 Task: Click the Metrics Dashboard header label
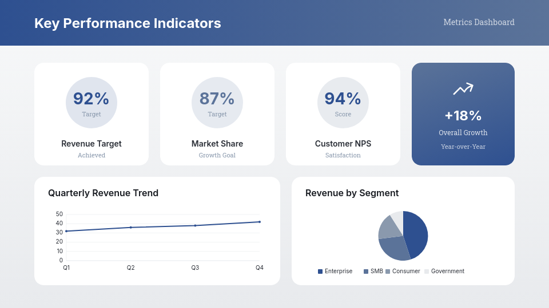pyautogui.click(x=479, y=22)
